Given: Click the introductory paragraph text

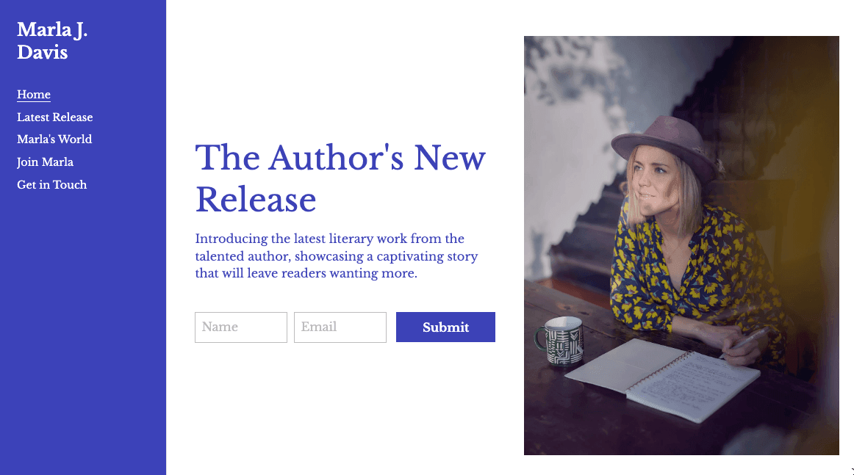Looking at the screenshot, I should click(x=337, y=255).
